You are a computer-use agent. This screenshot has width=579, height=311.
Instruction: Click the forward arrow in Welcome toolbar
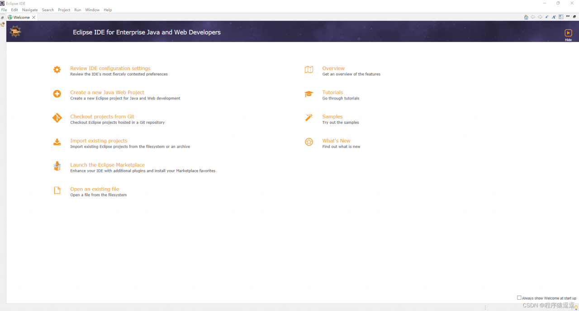click(540, 17)
